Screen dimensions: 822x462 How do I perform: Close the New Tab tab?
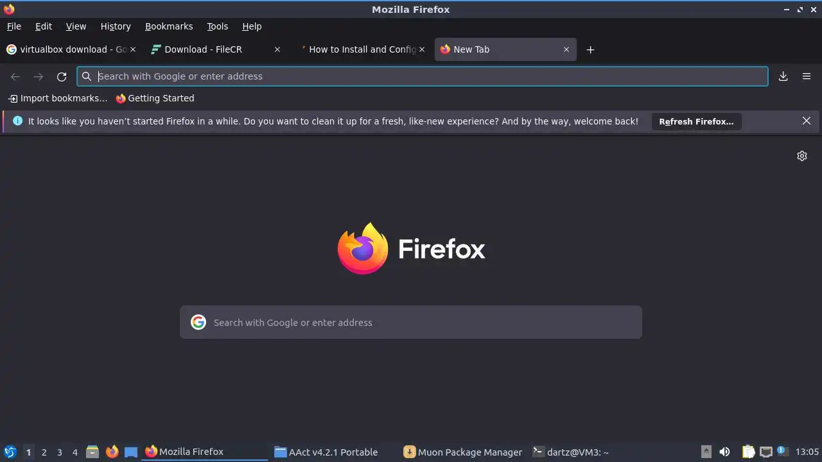coord(566,49)
